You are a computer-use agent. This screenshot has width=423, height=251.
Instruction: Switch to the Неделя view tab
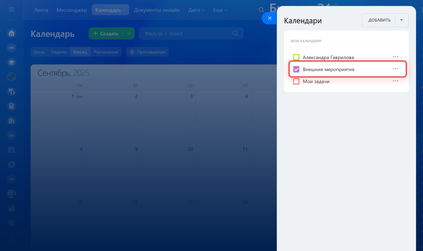59,52
